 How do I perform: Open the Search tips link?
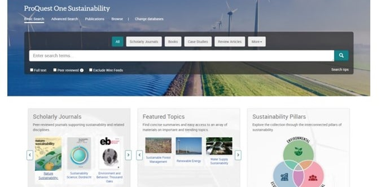[x=340, y=69]
